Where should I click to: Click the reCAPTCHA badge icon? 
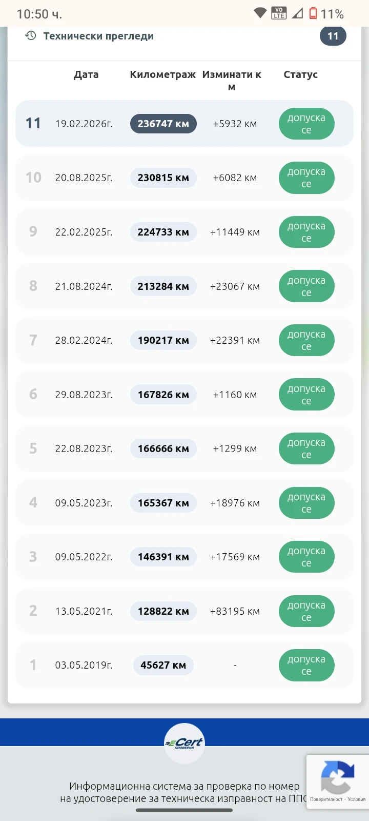coord(337,777)
